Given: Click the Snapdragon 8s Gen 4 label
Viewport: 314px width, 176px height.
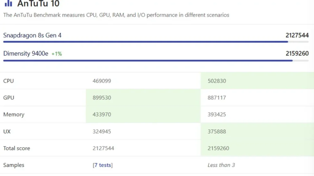Looking at the screenshot, I should [x=32, y=35].
